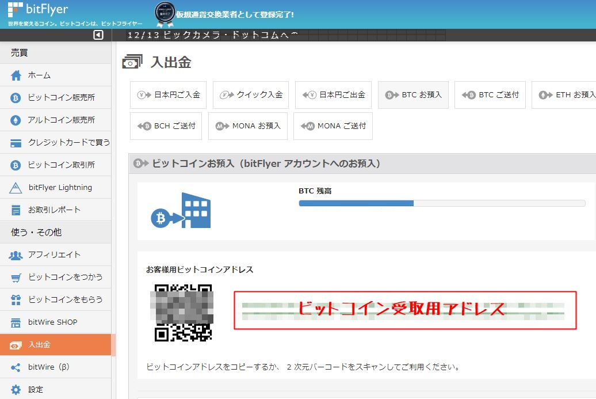Click the ビットコインお預入 section title

pos(266,164)
